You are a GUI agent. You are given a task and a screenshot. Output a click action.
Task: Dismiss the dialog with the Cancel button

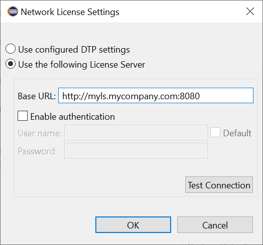215,225
